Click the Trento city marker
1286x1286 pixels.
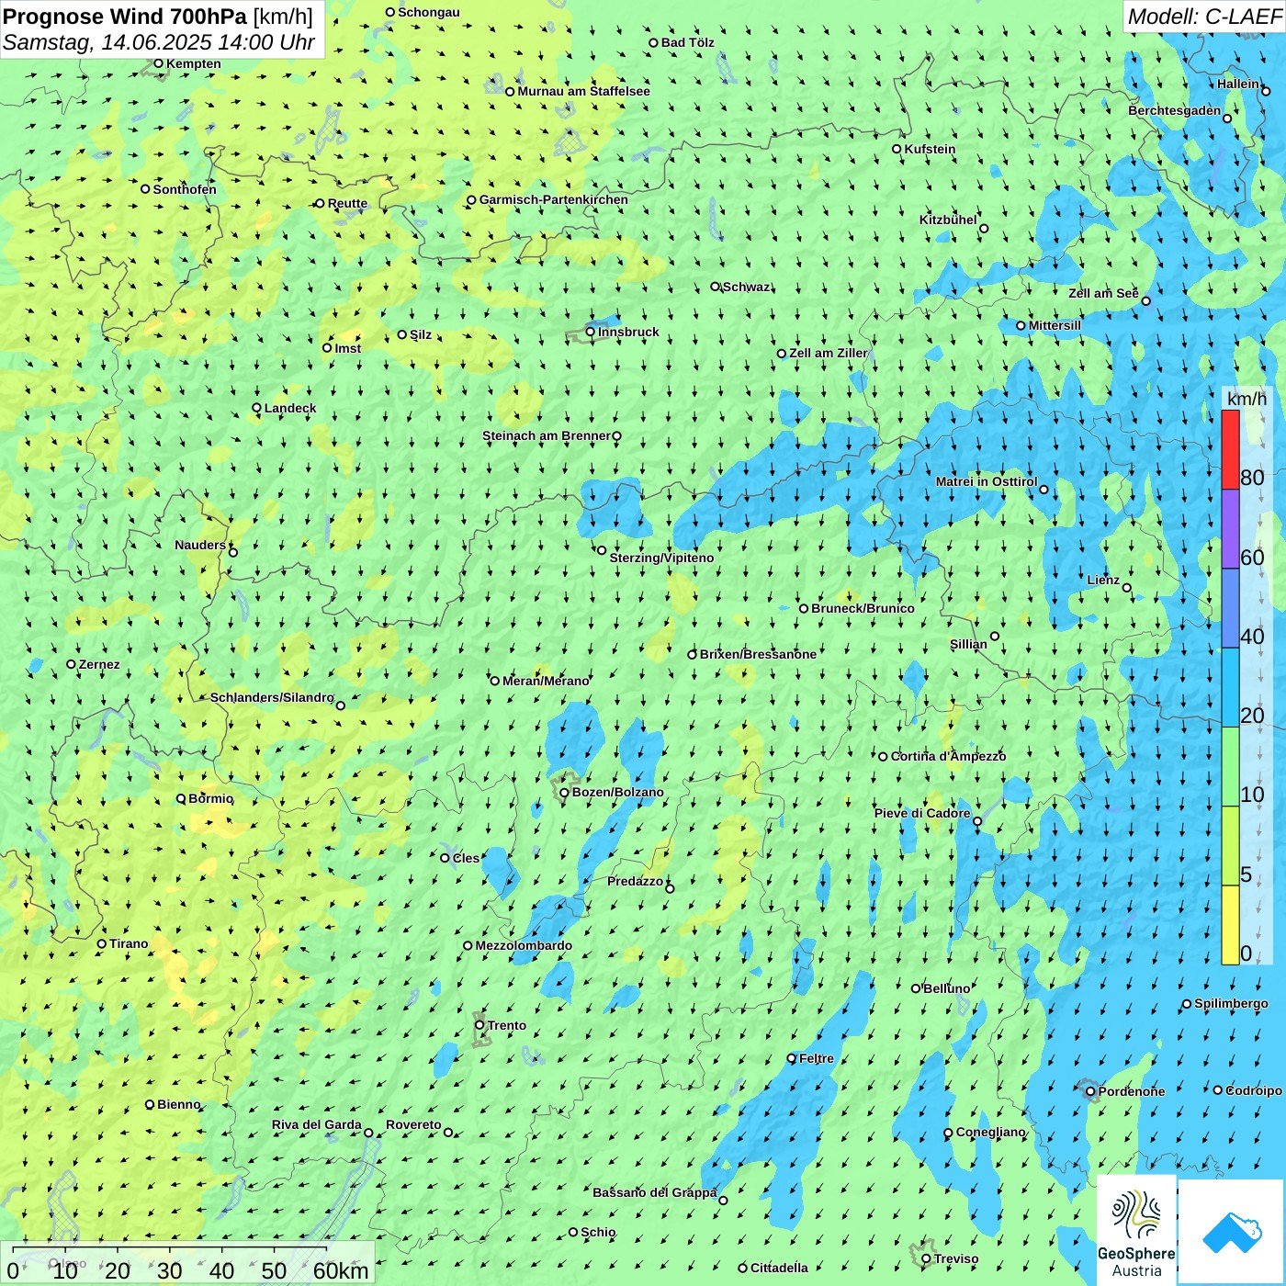[x=479, y=1025]
